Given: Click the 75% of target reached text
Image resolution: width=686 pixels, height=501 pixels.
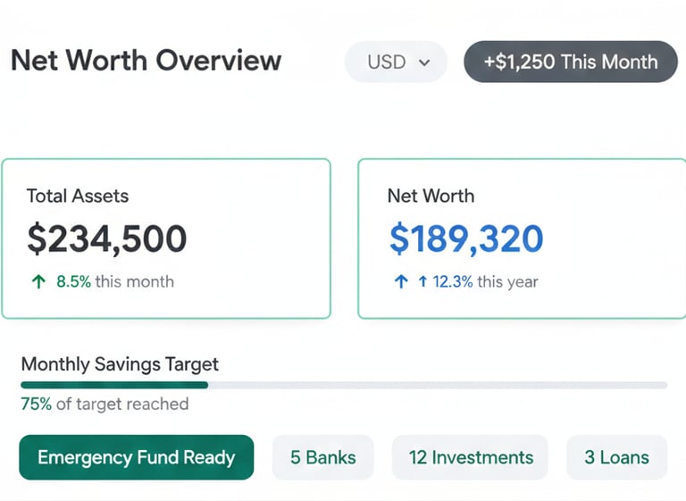Looking at the screenshot, I should click(x=105, y=405).
